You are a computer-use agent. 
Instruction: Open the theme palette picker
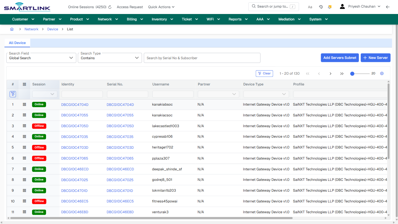point(321,7)
